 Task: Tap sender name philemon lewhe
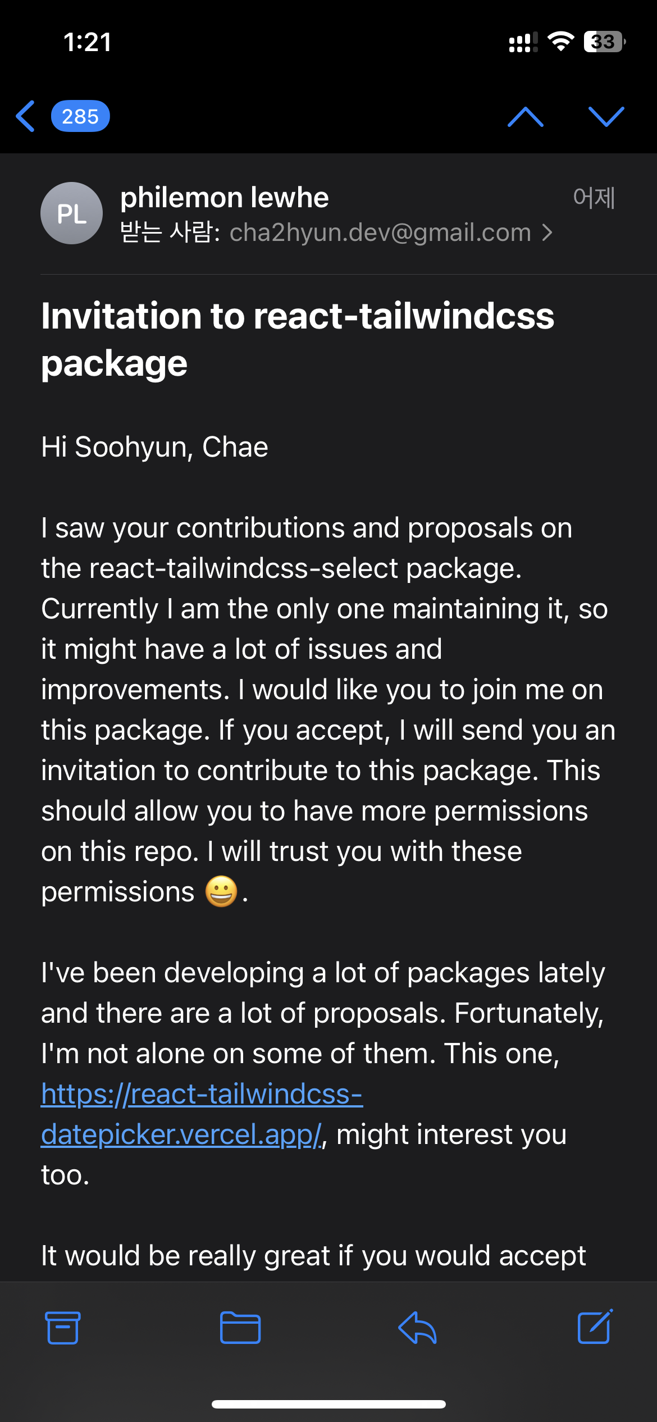pos(224,198)
